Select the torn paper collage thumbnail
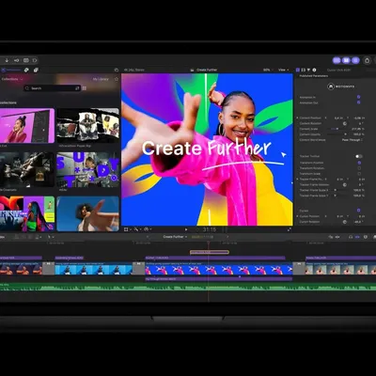 pyautogui.click(x=88, y=126)
